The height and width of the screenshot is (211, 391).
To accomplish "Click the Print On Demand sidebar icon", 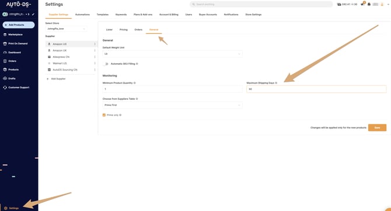I will pos(5,43).
